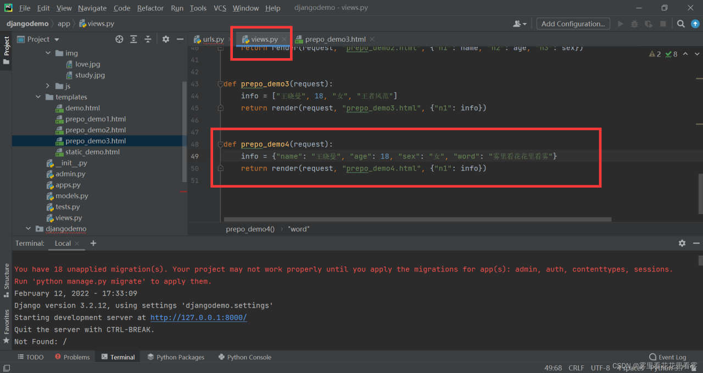Open terminal settings gear icon
The image size is (703, 373).
(x=682, y=243)
